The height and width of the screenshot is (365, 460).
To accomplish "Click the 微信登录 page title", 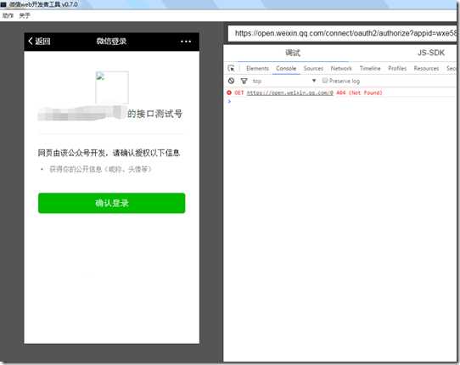I will 111,41.
